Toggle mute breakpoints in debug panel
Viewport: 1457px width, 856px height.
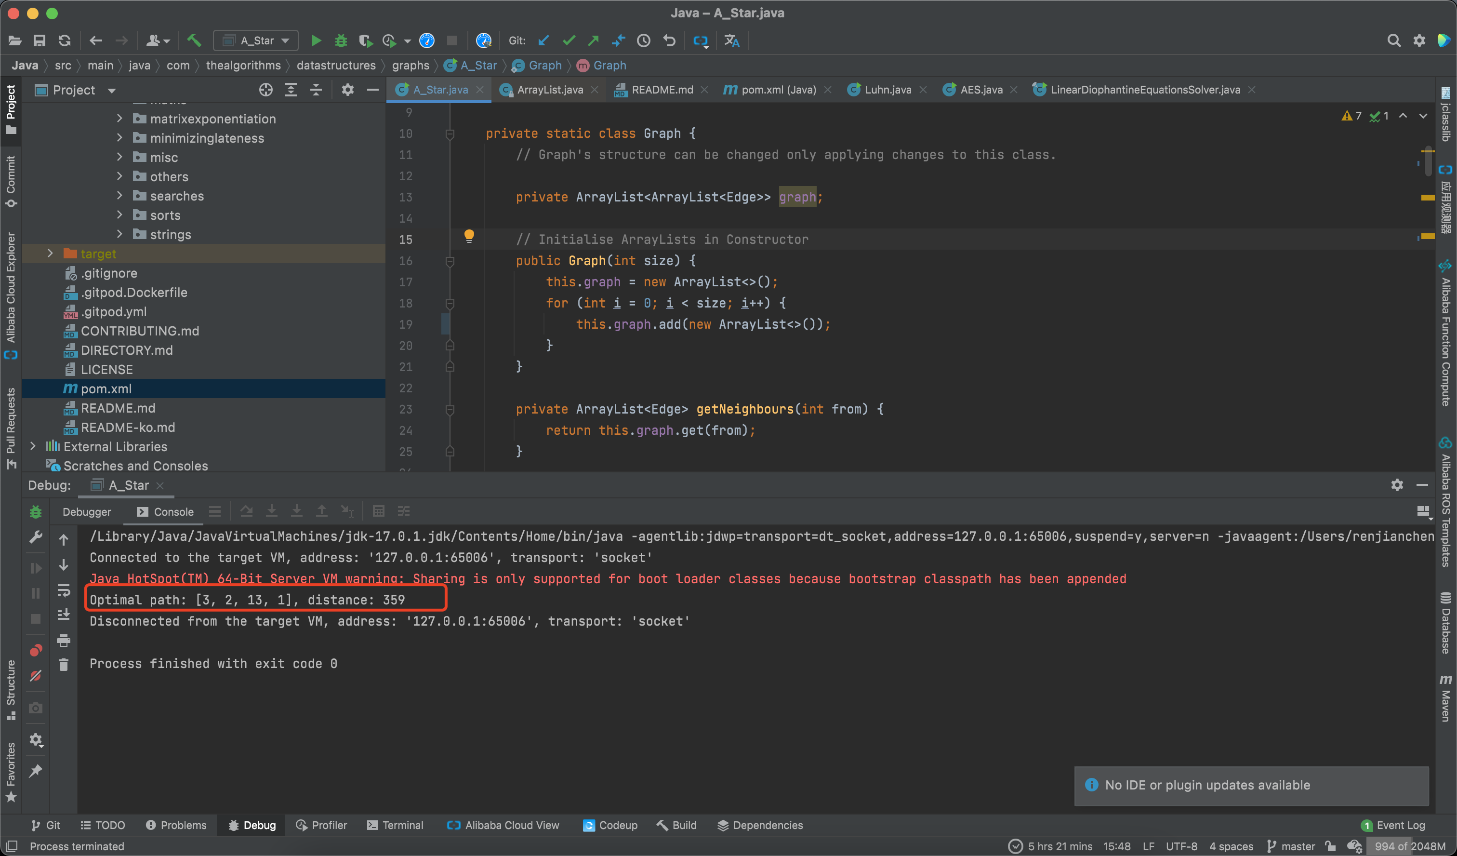[35, 676]
